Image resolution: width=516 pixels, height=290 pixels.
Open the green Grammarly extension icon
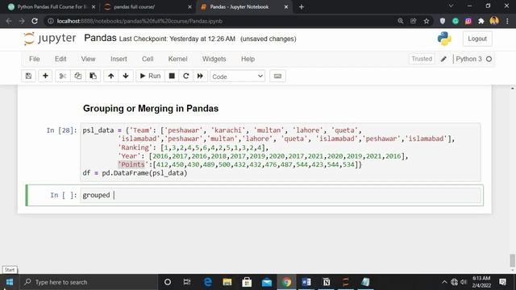[456, 21]
